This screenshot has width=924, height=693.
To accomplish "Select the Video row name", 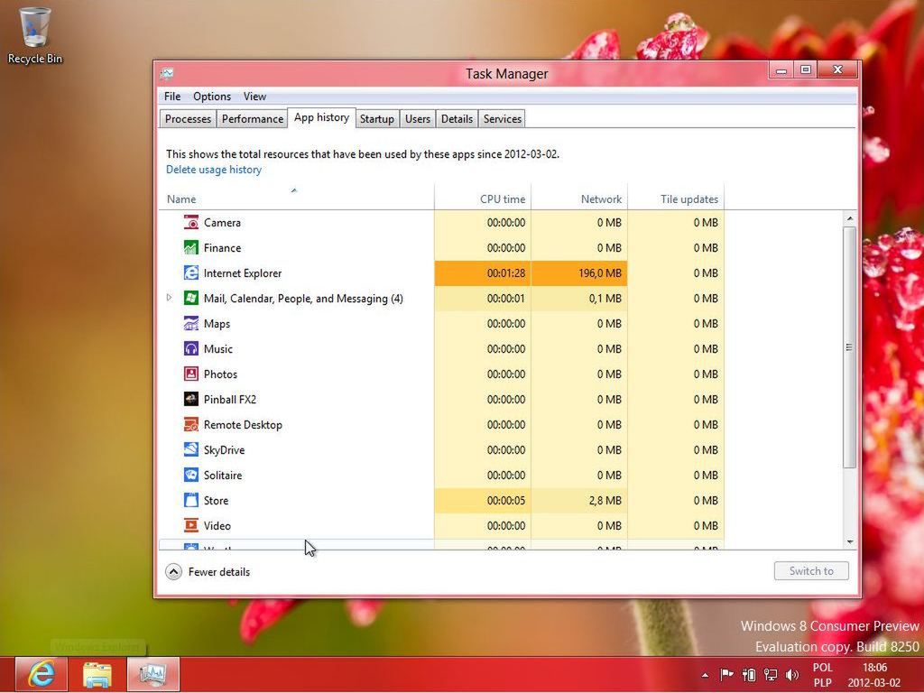I will (x=217, y=526).
